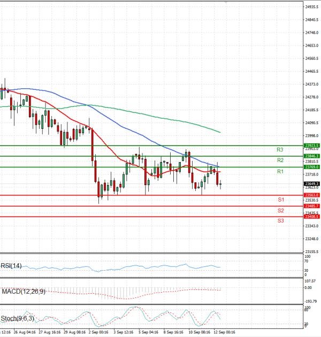Click the 24653.0 price axis value
The width and height of the screenshot is (321, 337).
coord(312,45)
